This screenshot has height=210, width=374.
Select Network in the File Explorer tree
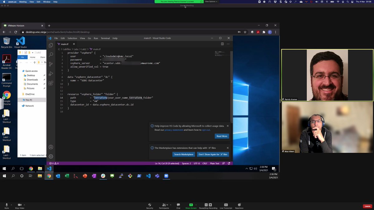(x=29, y=106)
